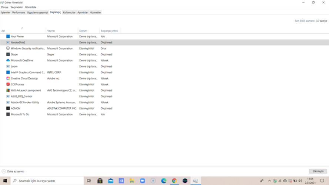329x185 pixels.
Task: Open Zoom from the taskbar
Action: click(x=143, y=181)
